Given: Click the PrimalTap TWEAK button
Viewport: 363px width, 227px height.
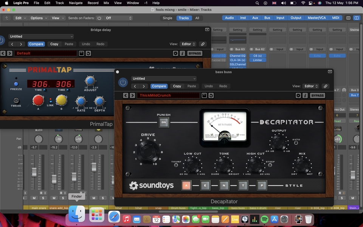Looking at the screenshot, I should [x=16, y=101].
